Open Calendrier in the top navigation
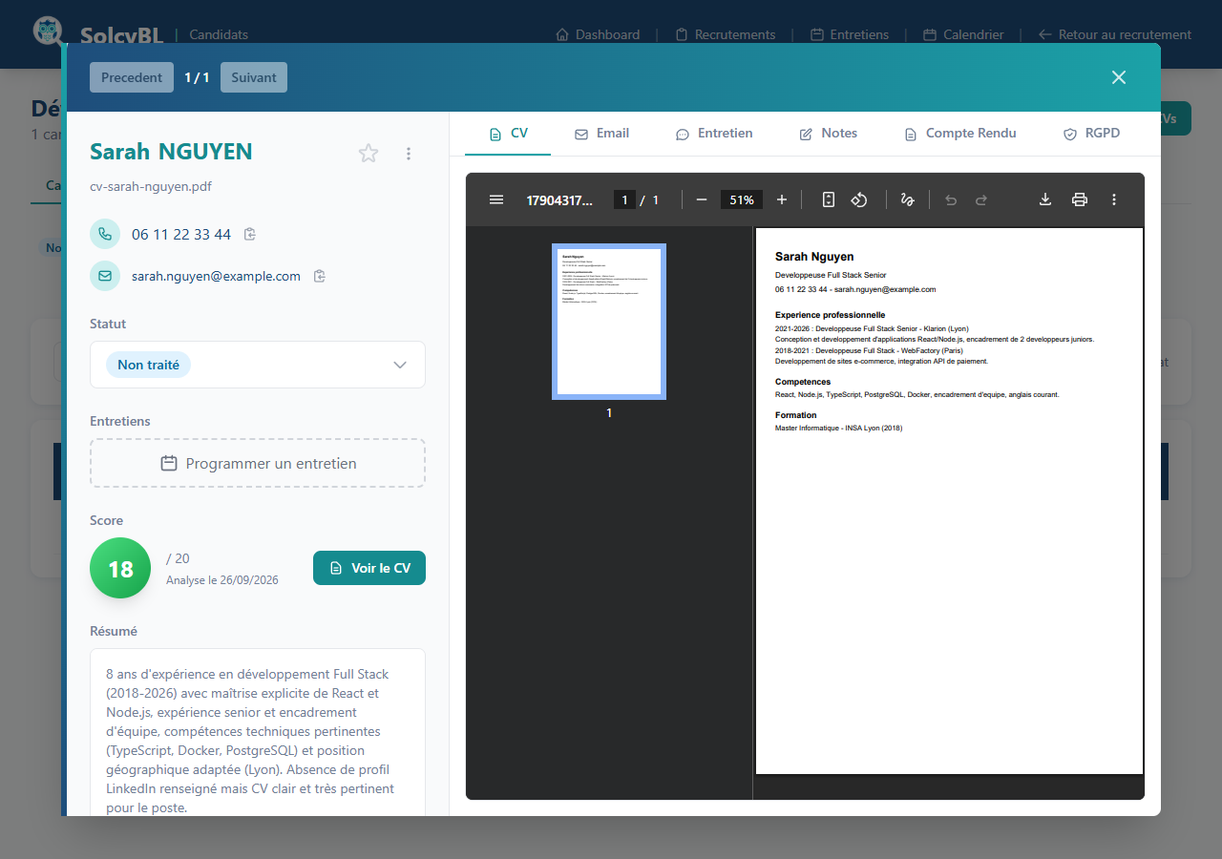The width and height of the screenshot is (1222, 859). click(964, 34)
